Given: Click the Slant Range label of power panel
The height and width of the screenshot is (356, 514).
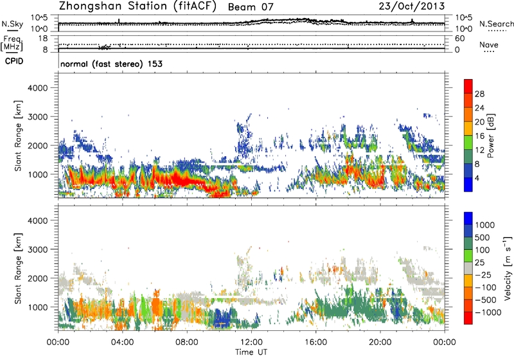Looking at the screenshot, I should pos(18,136).
